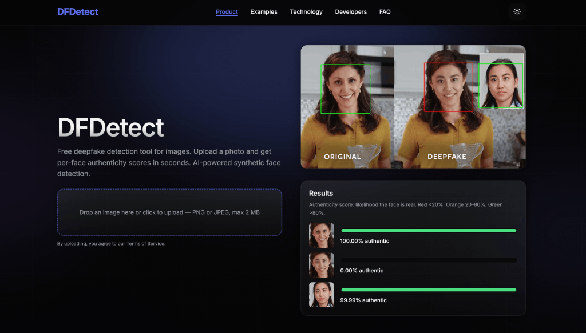Switch to the Examples section
586x333 pixels.
click(x=263, y=11)
